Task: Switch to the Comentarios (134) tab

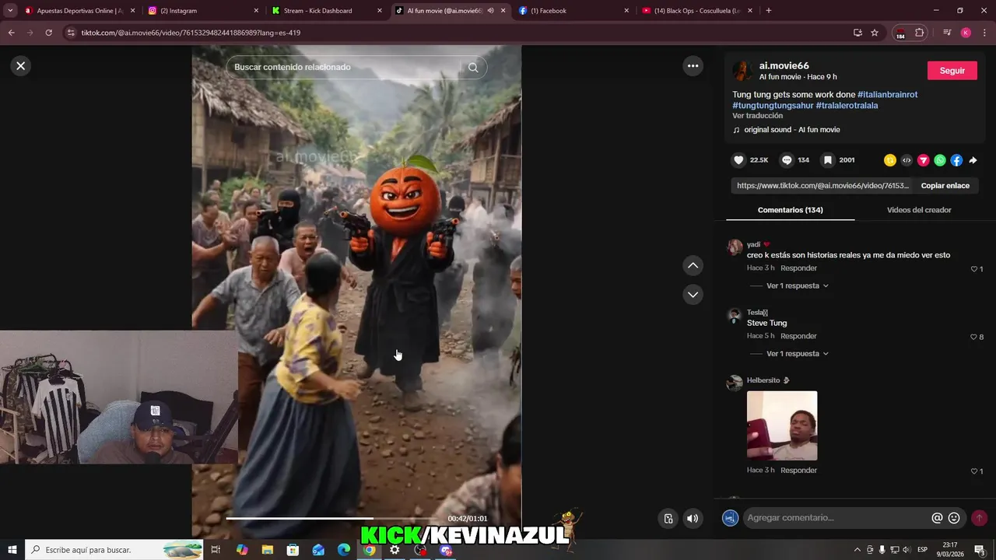Action: pyautogui.click(x=790, y=210)
